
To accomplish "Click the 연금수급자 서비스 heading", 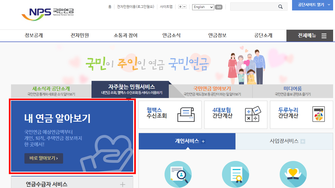I will (47, 184).
